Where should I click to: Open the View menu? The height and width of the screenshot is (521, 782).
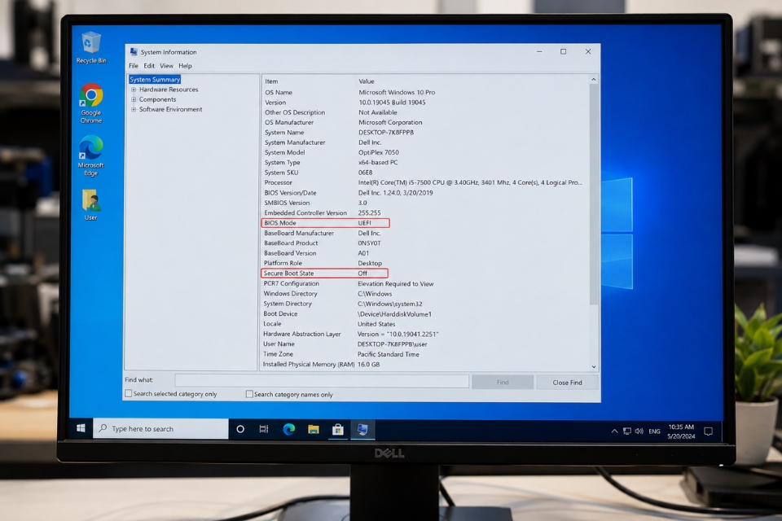pyautogui.click(x=166, y=66)
